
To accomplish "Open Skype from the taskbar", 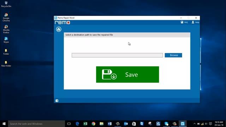I will coord(166,124).
